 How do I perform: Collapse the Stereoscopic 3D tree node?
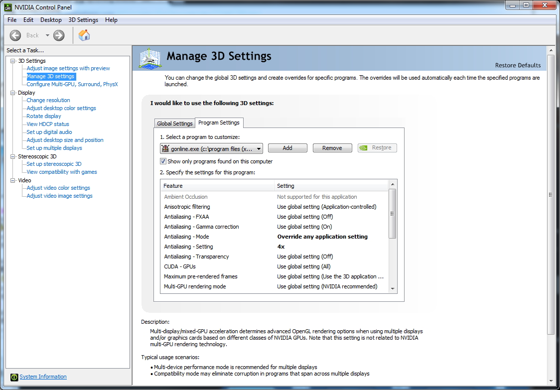[x=13, y=156]
